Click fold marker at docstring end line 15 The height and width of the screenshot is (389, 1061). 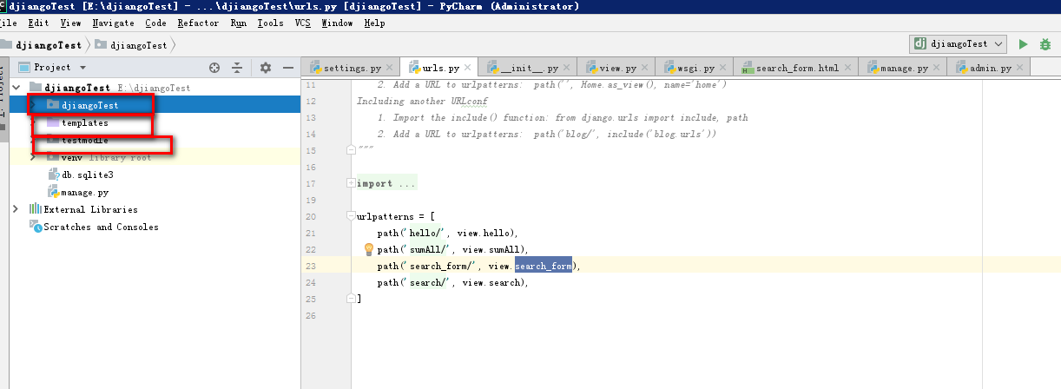point(351,150)
